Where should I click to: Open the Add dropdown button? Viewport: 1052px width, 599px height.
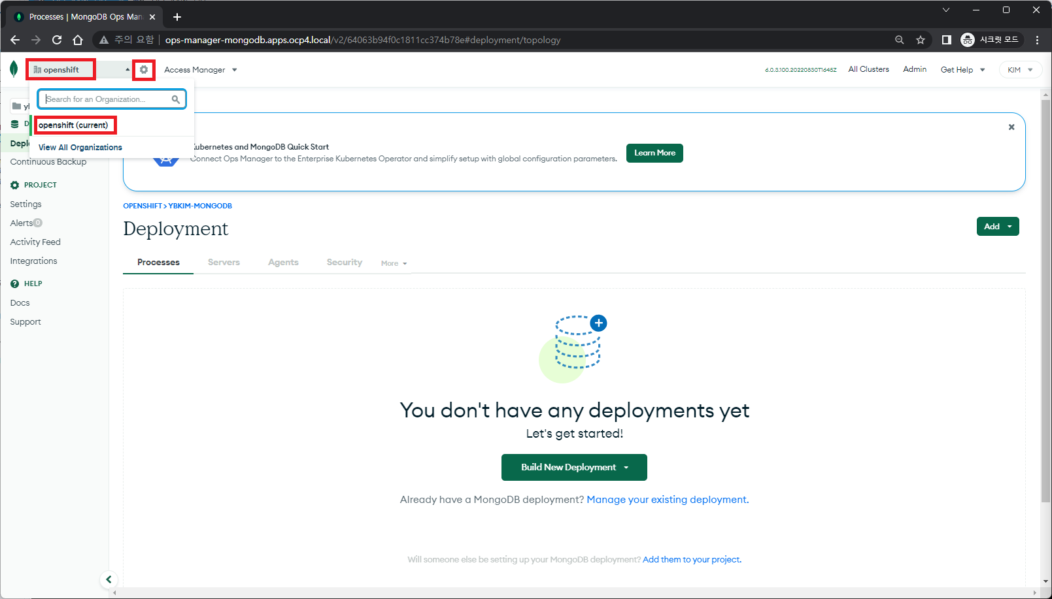[998, 227]
